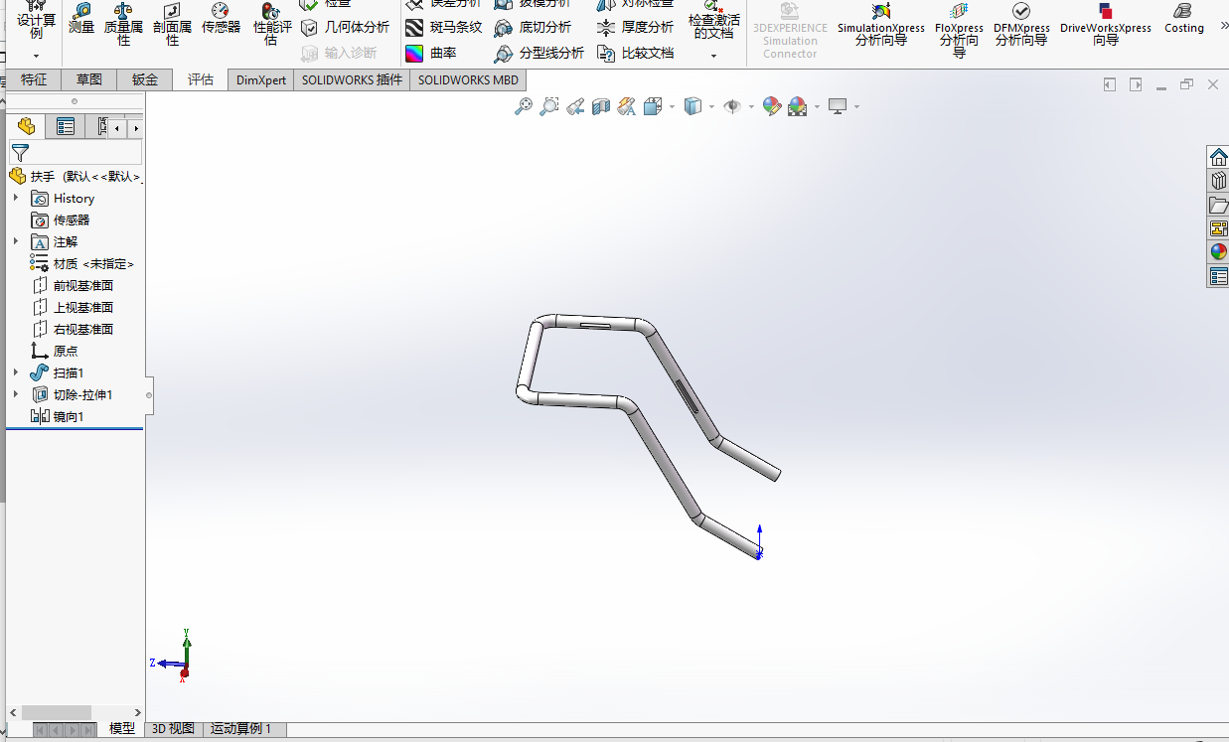Select 镜向1 mirror feature
The image size is (1229, 742).
58,416
